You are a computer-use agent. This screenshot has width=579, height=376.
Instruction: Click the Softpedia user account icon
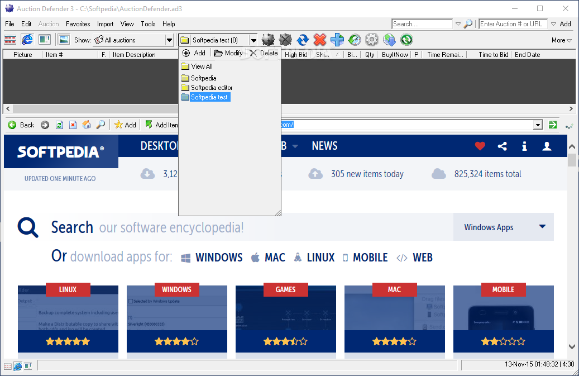pyautogui.click(x=547, y=146)
